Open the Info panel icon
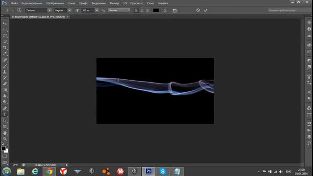 tap(309, 29)
